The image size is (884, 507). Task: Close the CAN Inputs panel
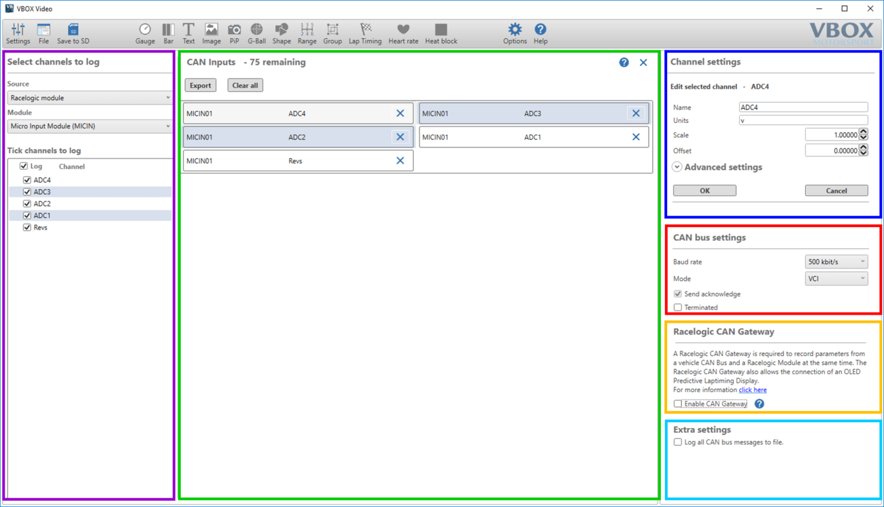coord(643,63)
